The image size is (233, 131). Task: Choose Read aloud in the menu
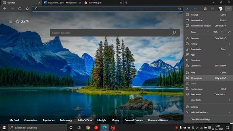(208, 95)
